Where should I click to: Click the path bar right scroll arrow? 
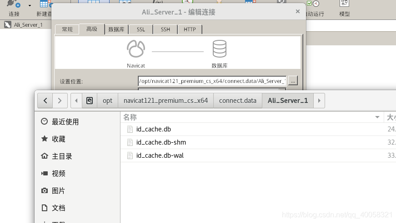click(x=319, y=101)
